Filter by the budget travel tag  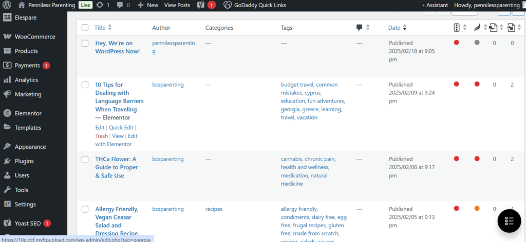pyautogui.click(x=297, y=85)
